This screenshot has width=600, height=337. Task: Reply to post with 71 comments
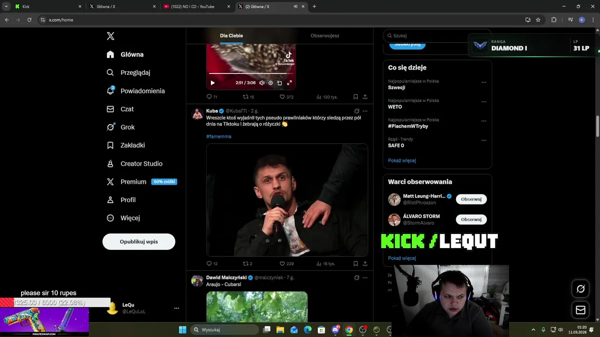point(212,97)
